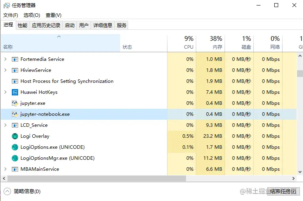This screenshot has width=303, height=201.
Task: Sort processes by 名称 column header
Action: [60, 43]
